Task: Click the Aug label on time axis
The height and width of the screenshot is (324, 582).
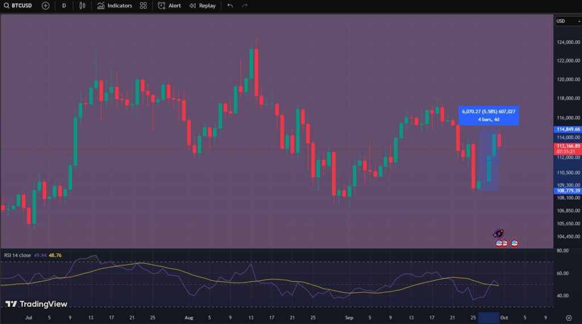Action: tap(189, 318)
